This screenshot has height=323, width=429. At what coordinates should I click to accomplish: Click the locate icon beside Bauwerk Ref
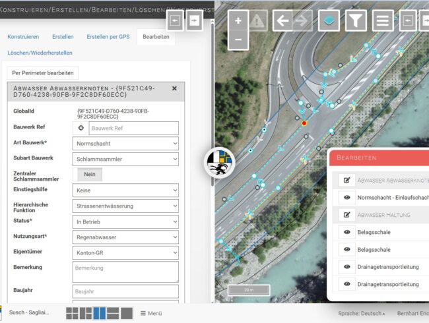[x=81, y=128]
